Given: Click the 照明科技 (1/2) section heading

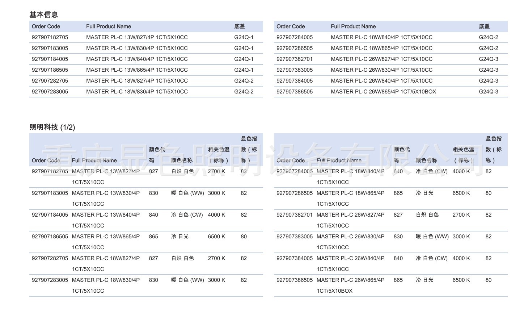Looking at the screenshot, I should coord(52,127).
